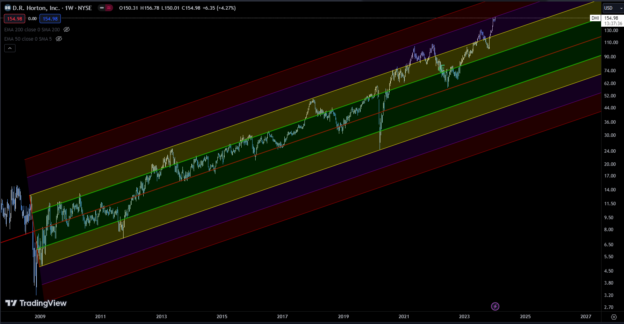Viewport: 624px width, 324px height.
Task: Click the 36.00 price scale label
Action: [610, 122]
